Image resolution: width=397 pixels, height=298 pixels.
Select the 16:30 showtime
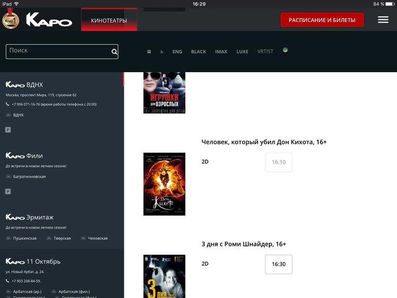[278, 265]
